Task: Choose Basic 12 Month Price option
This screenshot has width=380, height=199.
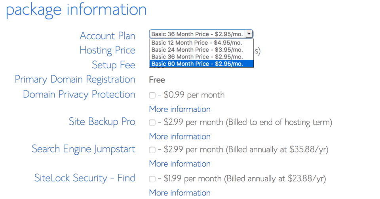Action: coord(197,43)
